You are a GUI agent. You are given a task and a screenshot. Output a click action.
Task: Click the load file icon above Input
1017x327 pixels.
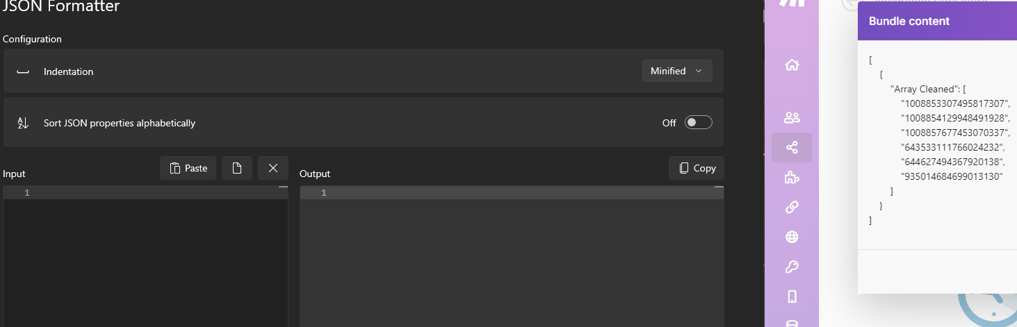(237, 168)
